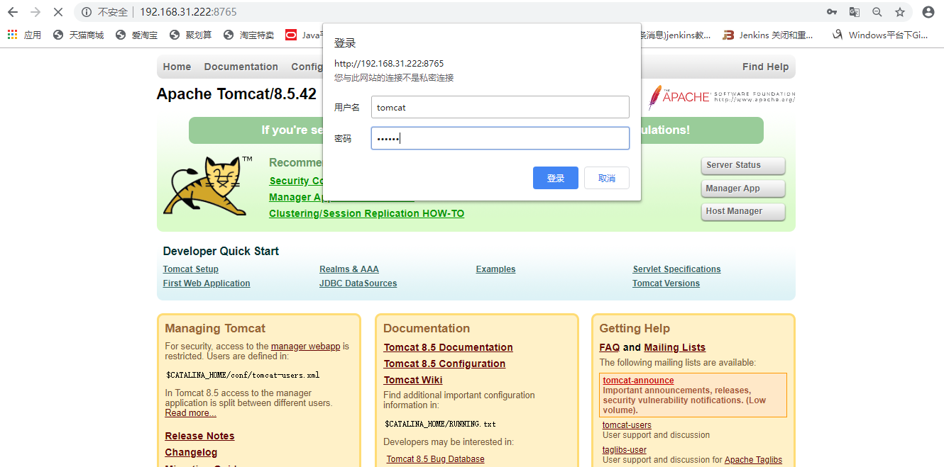Open the saved passwords key icon
Image resolution: width=944 pixels, height=467 pixels.
click(832, 12)
